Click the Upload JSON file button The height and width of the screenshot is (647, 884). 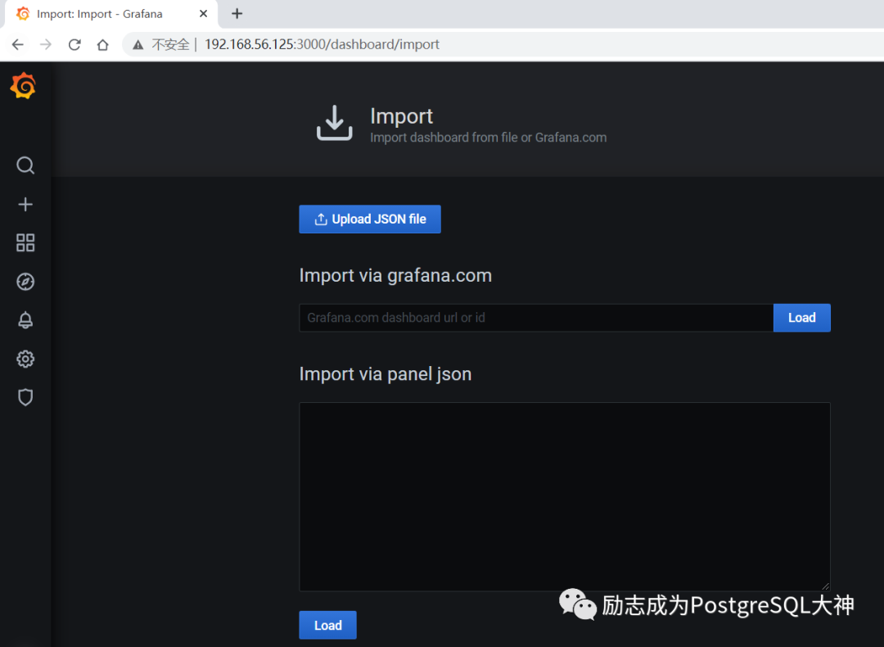(370, 219)
